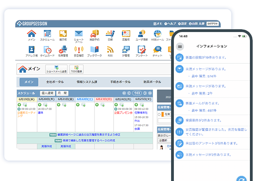Open the 掲示板 bulletin board icon
255x181 pixels.
(x=63, y=33)
